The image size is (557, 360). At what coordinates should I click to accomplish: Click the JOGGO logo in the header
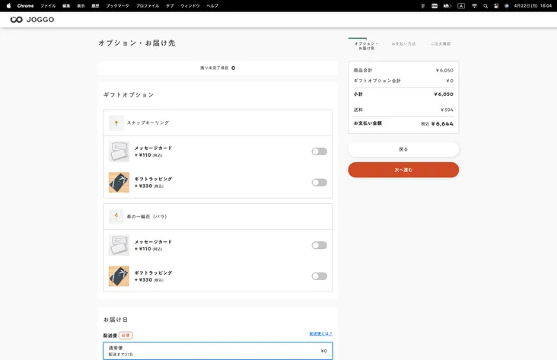(x=32, y=19)
